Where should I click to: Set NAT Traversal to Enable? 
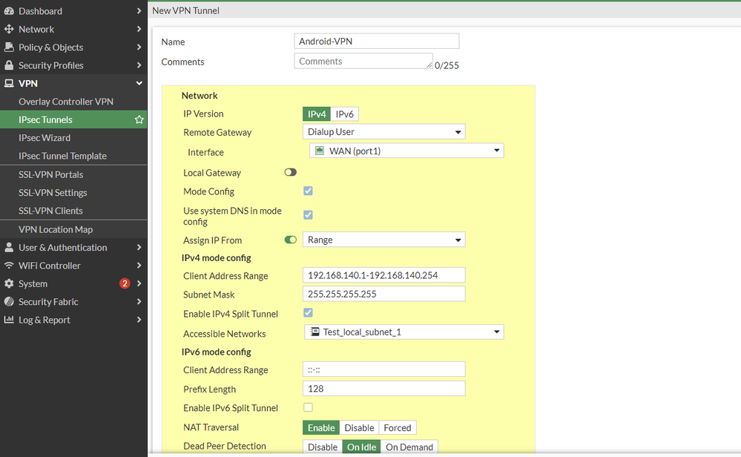pyautogui.click(x=321, y=428)
